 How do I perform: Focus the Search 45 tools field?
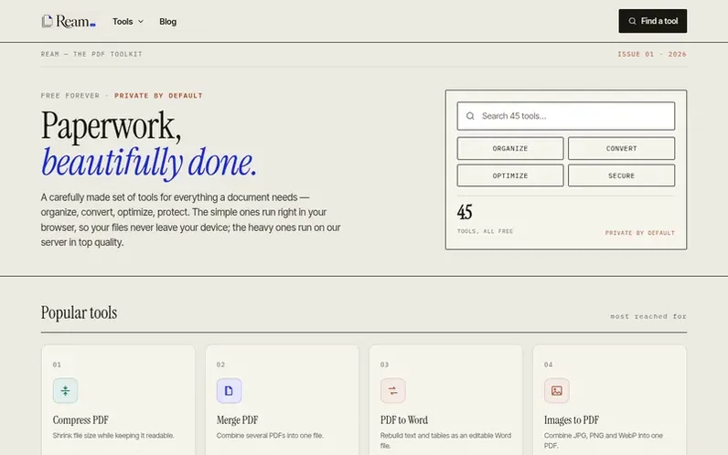pos(565,116)
